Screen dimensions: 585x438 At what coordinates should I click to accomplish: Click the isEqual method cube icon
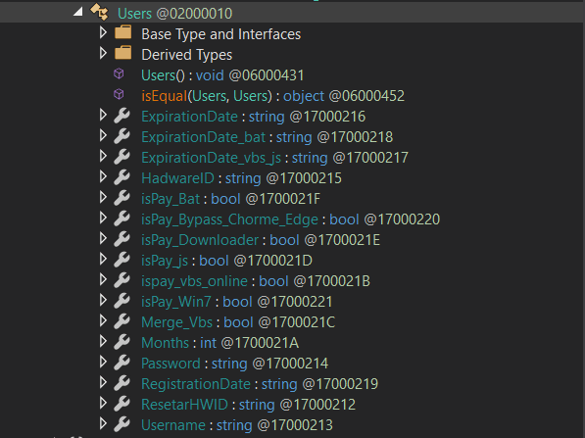pyautogui.click(x=119, y=94)
